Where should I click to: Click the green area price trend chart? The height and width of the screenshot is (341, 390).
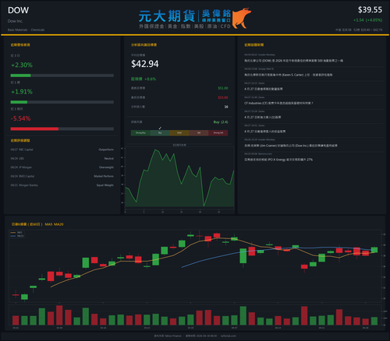pos(179,178)
